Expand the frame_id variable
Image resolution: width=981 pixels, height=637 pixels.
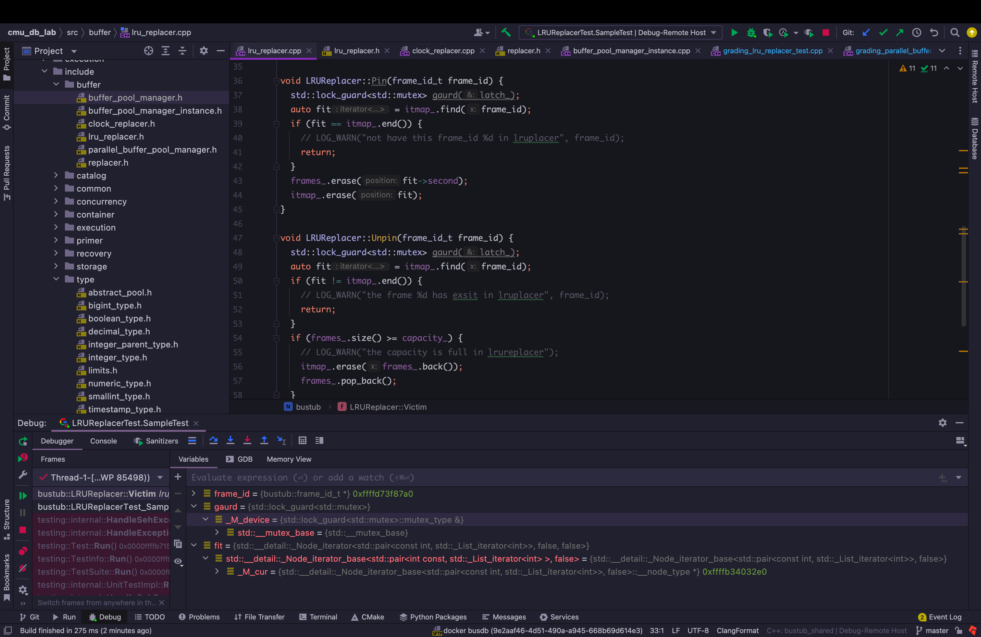[194, 493]
